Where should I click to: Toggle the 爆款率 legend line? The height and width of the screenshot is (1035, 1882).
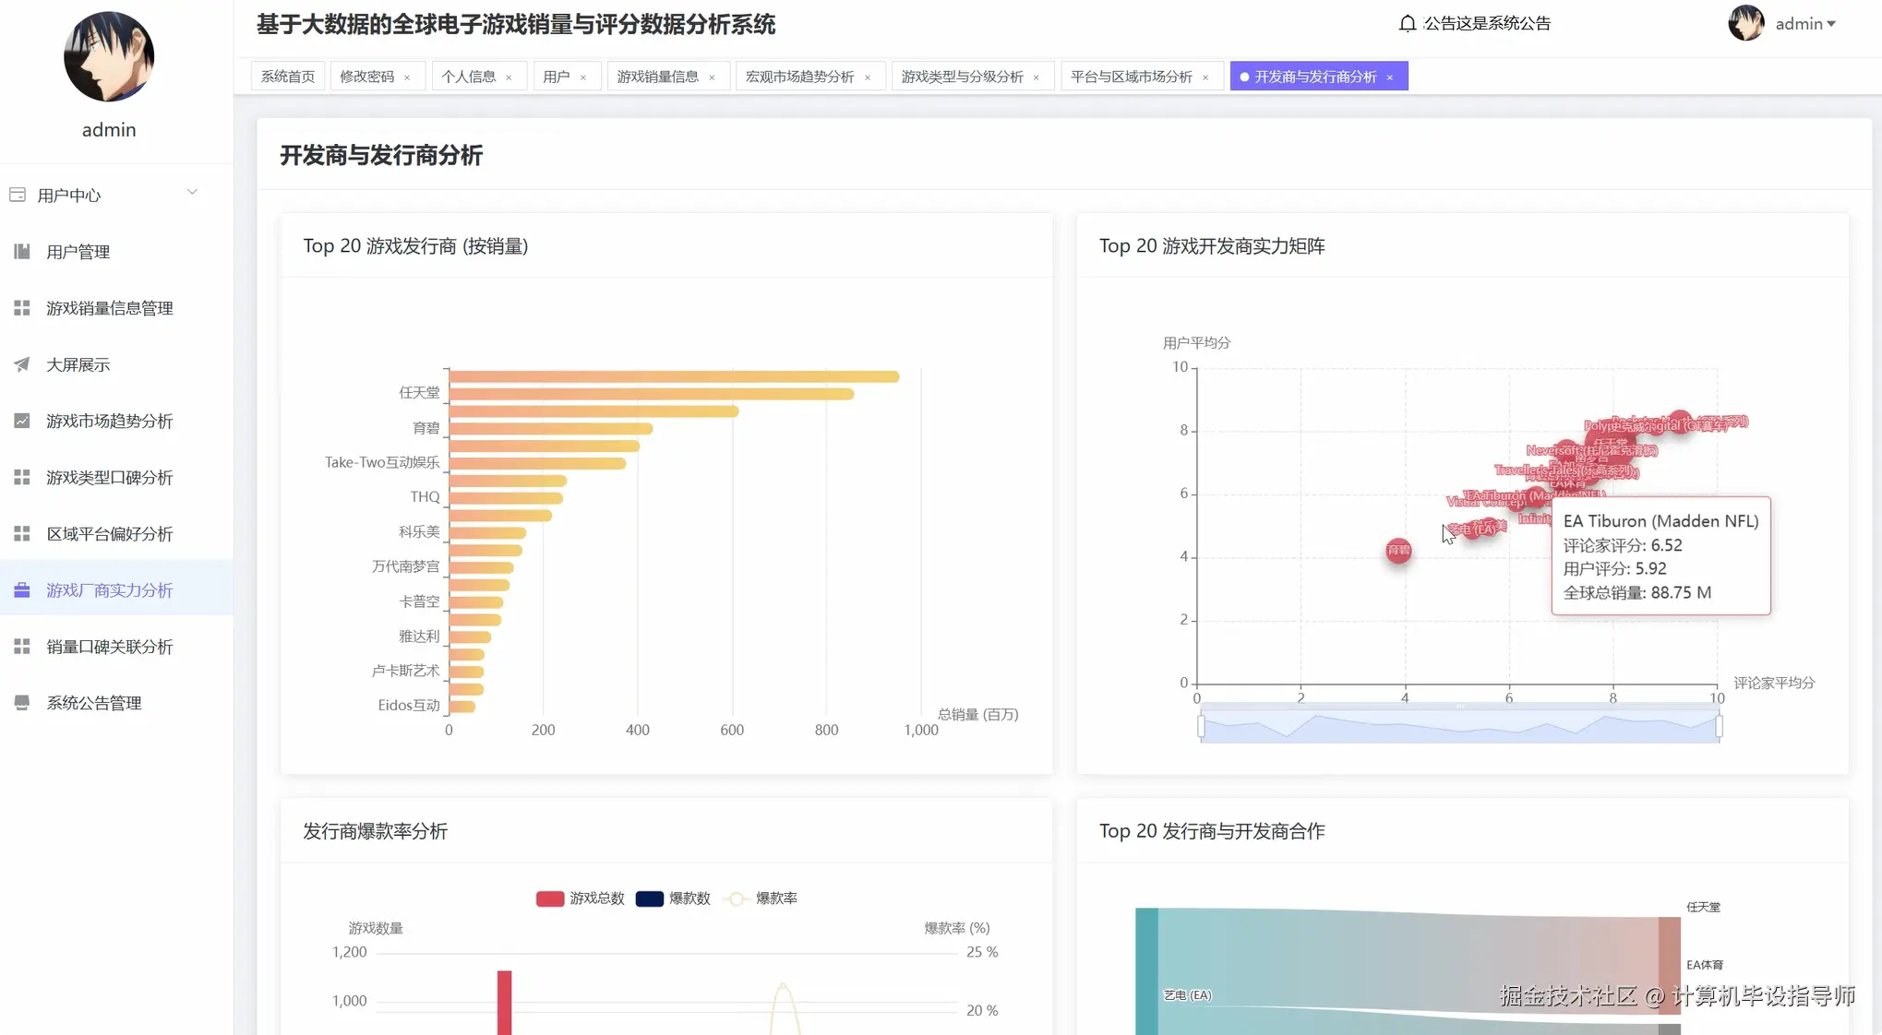(x=761, y=898)
